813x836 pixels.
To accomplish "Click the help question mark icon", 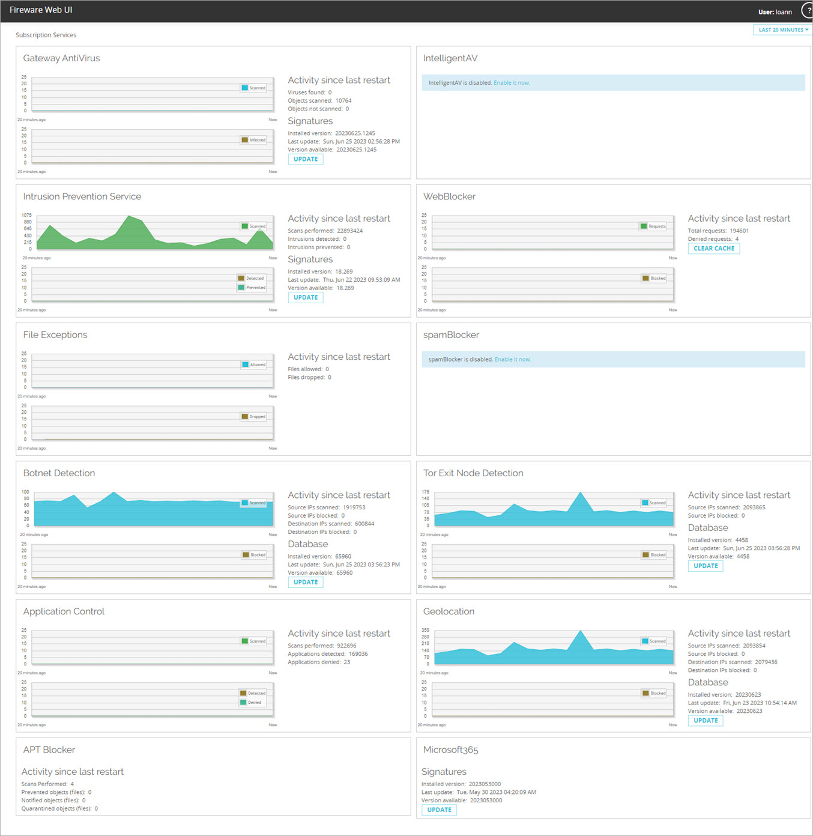I will (x=808, y=11).
